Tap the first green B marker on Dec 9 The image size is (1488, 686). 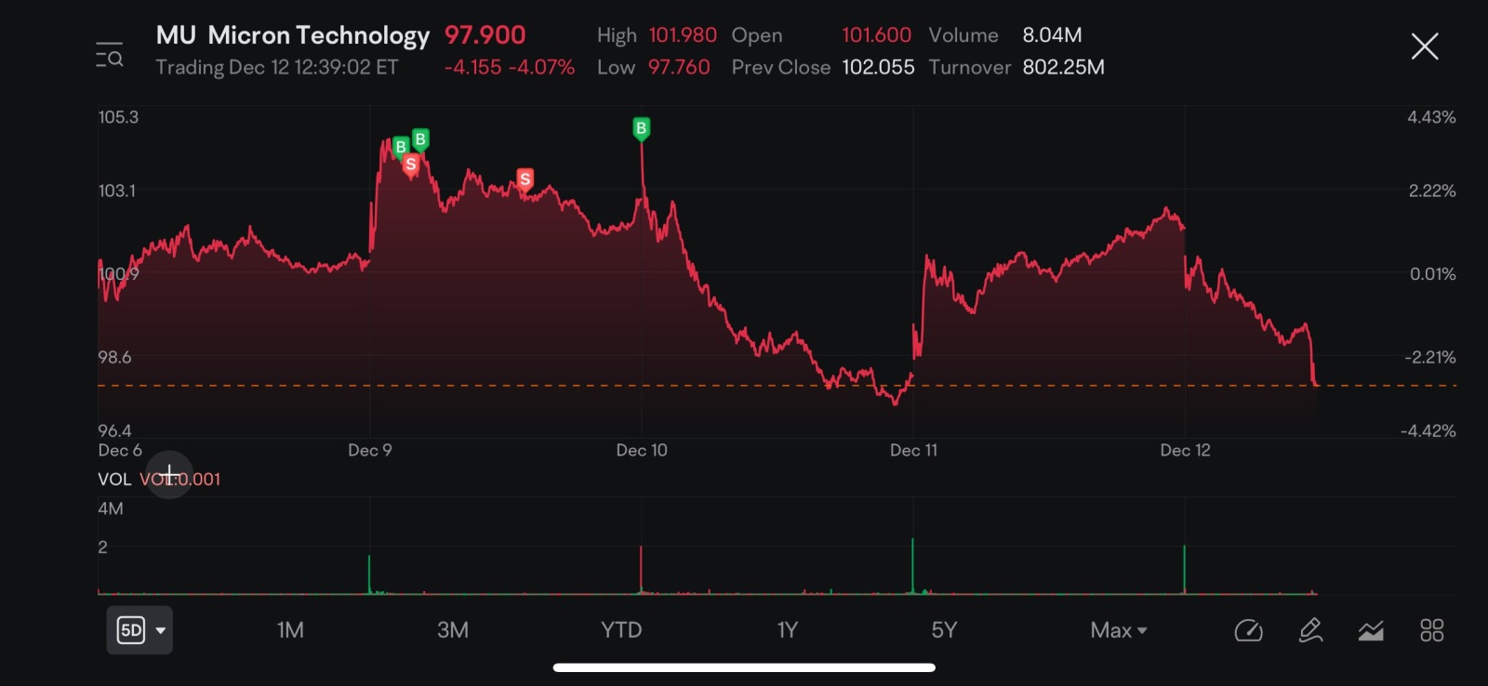(x=401, y=147)
